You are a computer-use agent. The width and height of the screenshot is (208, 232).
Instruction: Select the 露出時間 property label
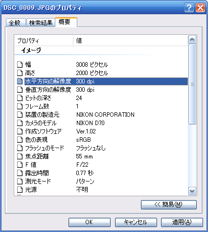[x=37, y=173]
